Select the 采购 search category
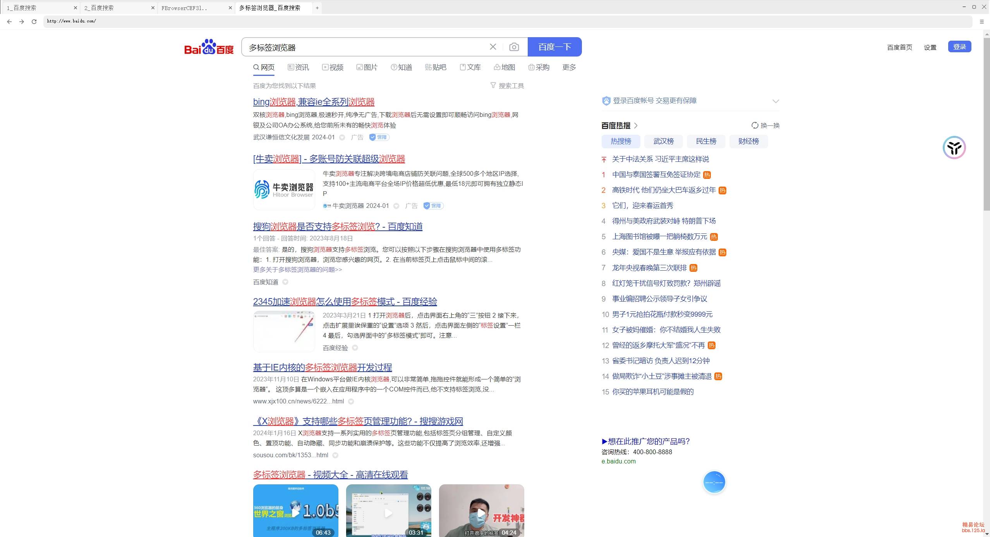 [x=539, y=67]
